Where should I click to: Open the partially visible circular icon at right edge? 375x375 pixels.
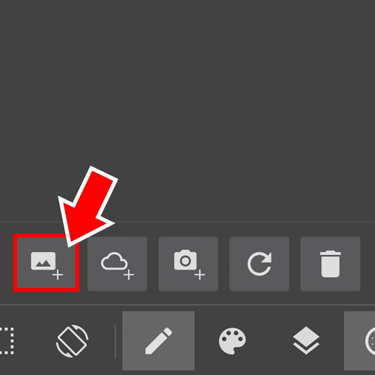[359, 341]
